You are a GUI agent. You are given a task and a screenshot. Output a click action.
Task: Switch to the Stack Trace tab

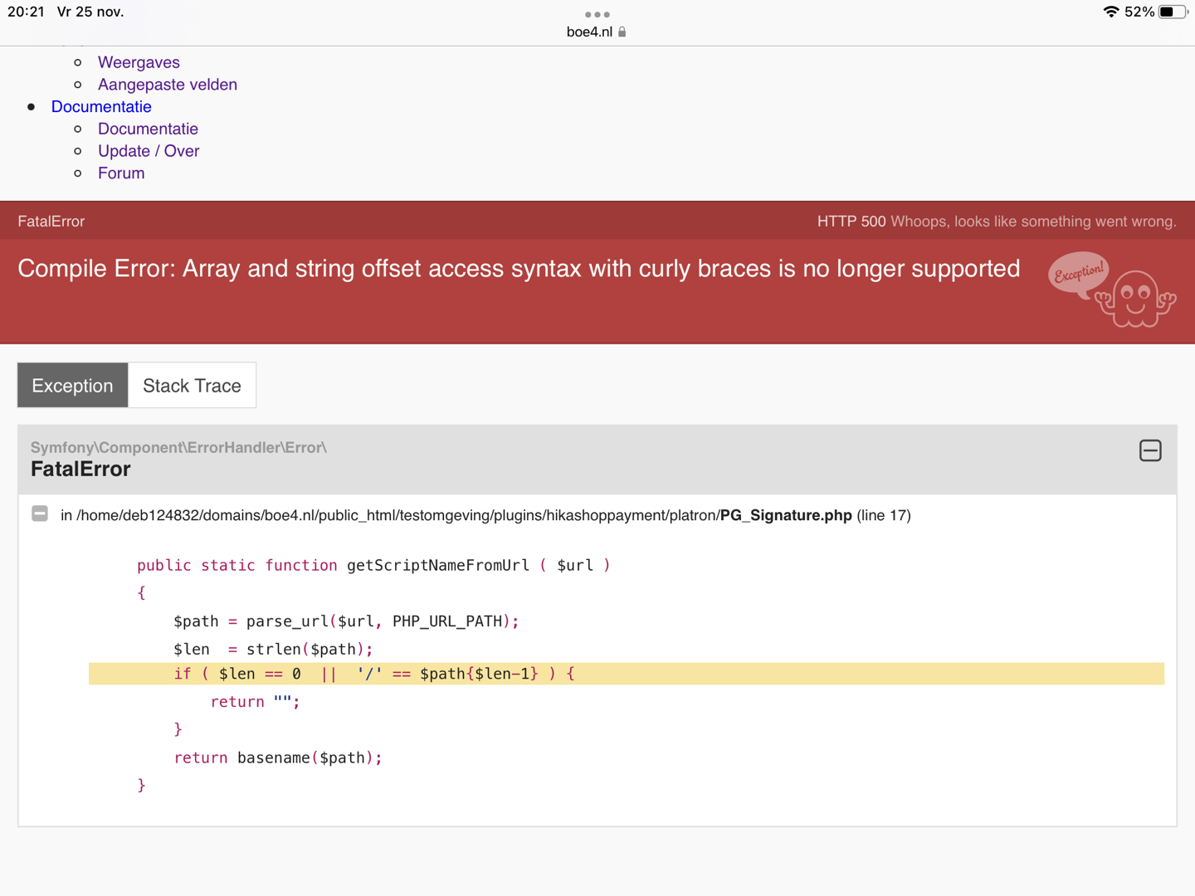click(x=192, y=386)
